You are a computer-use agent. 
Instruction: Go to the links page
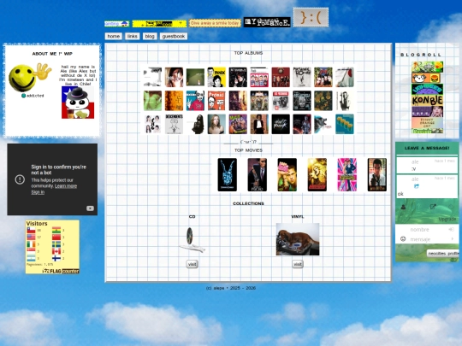click(133, 36)
